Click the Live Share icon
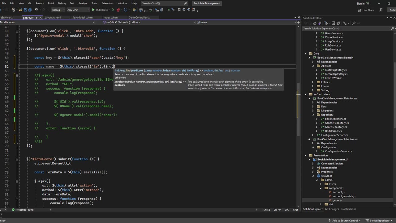Screen dimensions: 396x223 click(x=360, y=10)
